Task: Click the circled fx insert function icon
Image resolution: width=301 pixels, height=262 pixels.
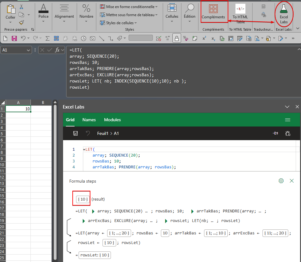Action: point(84,38)
